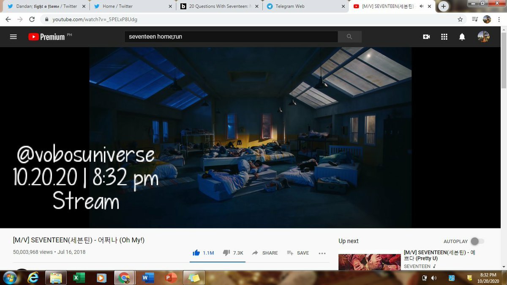Open PowerPoint from the taskbar
This screenshot has width=507, height=285.
(x=171, y=277)
